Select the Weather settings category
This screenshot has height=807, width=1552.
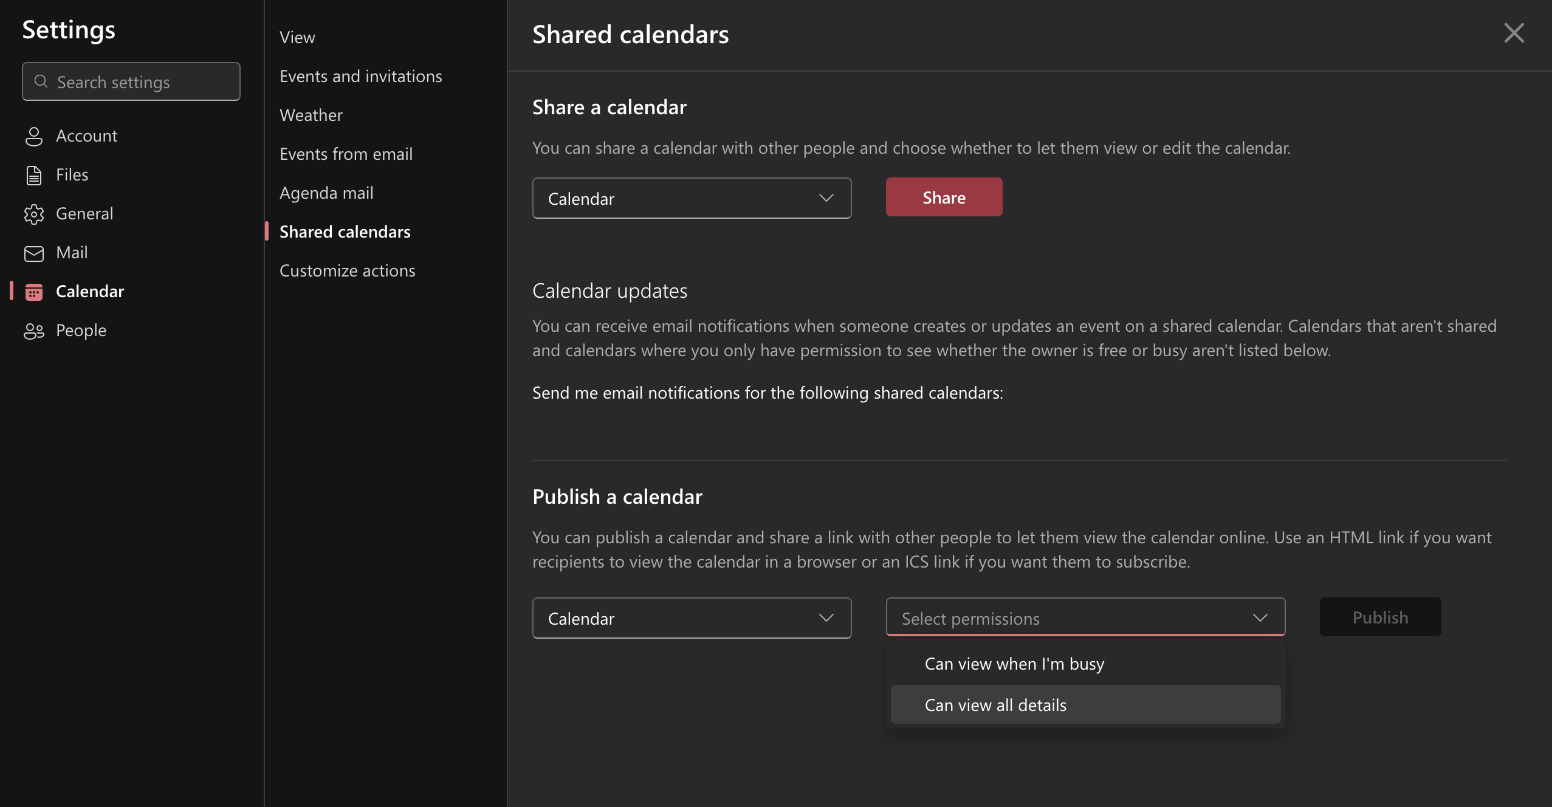(x=311, y=115)
